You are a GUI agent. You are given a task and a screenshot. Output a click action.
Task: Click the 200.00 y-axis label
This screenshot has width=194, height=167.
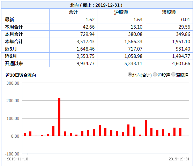(13, 101)
